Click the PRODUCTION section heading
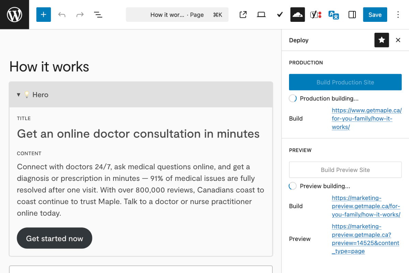 click(x=306, y=63)
